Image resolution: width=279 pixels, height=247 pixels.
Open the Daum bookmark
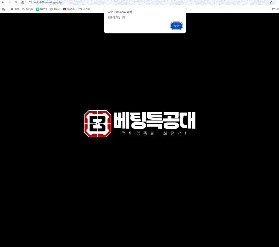[x=55, y=9]
